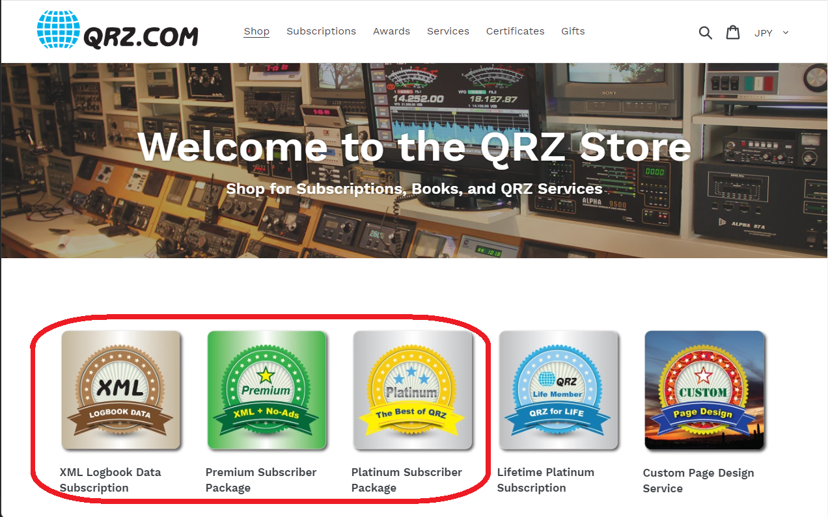The height and width of the screenshot is (517, 828).
Task: Open XML Logbook Data Subscription link
Action: 110,480
